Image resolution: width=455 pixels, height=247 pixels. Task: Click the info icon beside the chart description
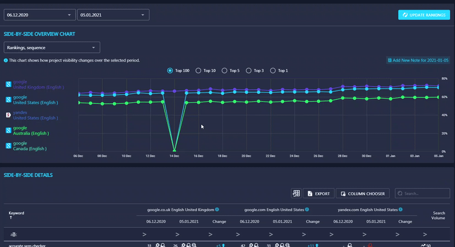tap(6, 60)
